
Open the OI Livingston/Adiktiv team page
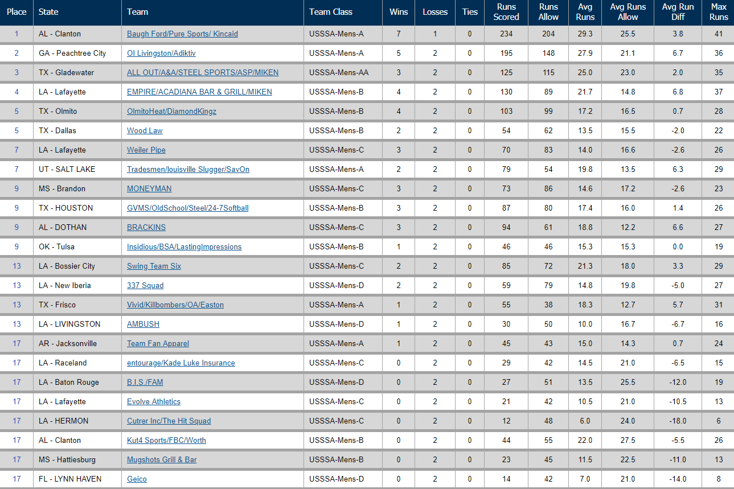pyautogui.click(x=161, y=53)
